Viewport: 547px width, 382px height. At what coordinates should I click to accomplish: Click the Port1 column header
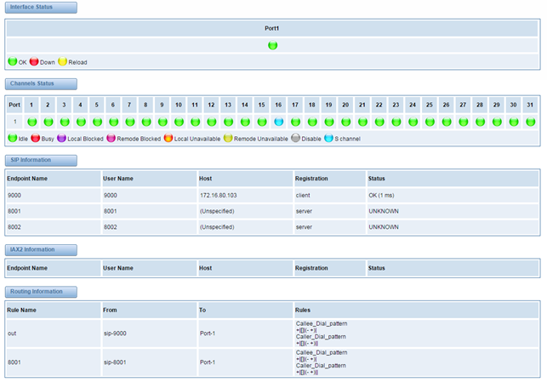click(x=272, y=29)
